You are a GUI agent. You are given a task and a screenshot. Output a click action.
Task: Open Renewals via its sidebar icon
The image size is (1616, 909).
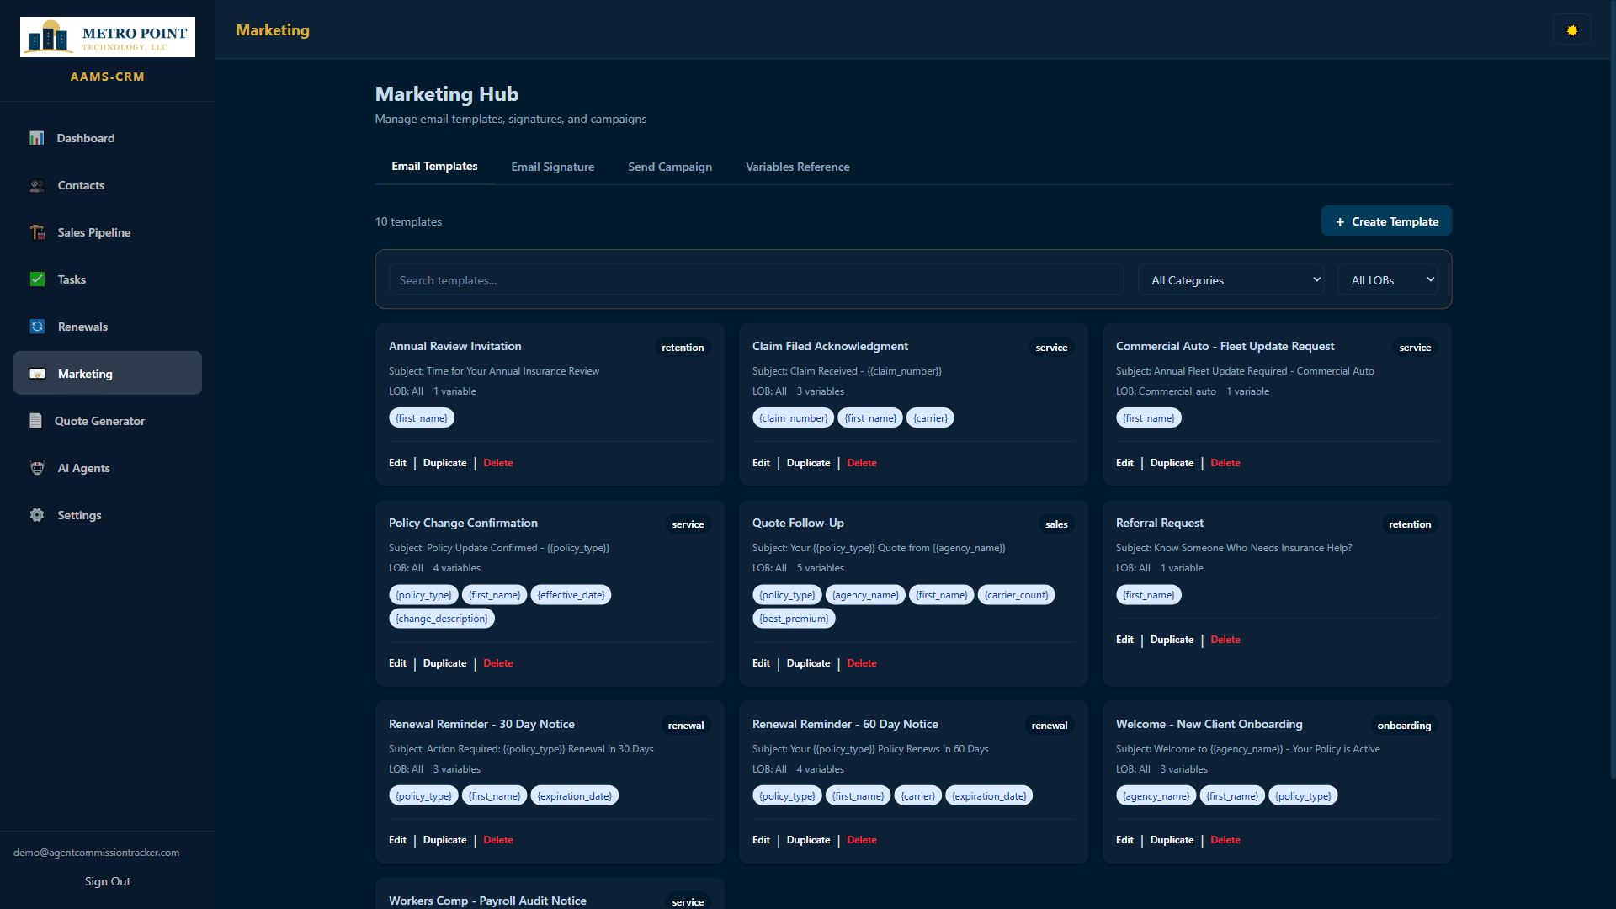pyautogui.click(x=37, y=326)
